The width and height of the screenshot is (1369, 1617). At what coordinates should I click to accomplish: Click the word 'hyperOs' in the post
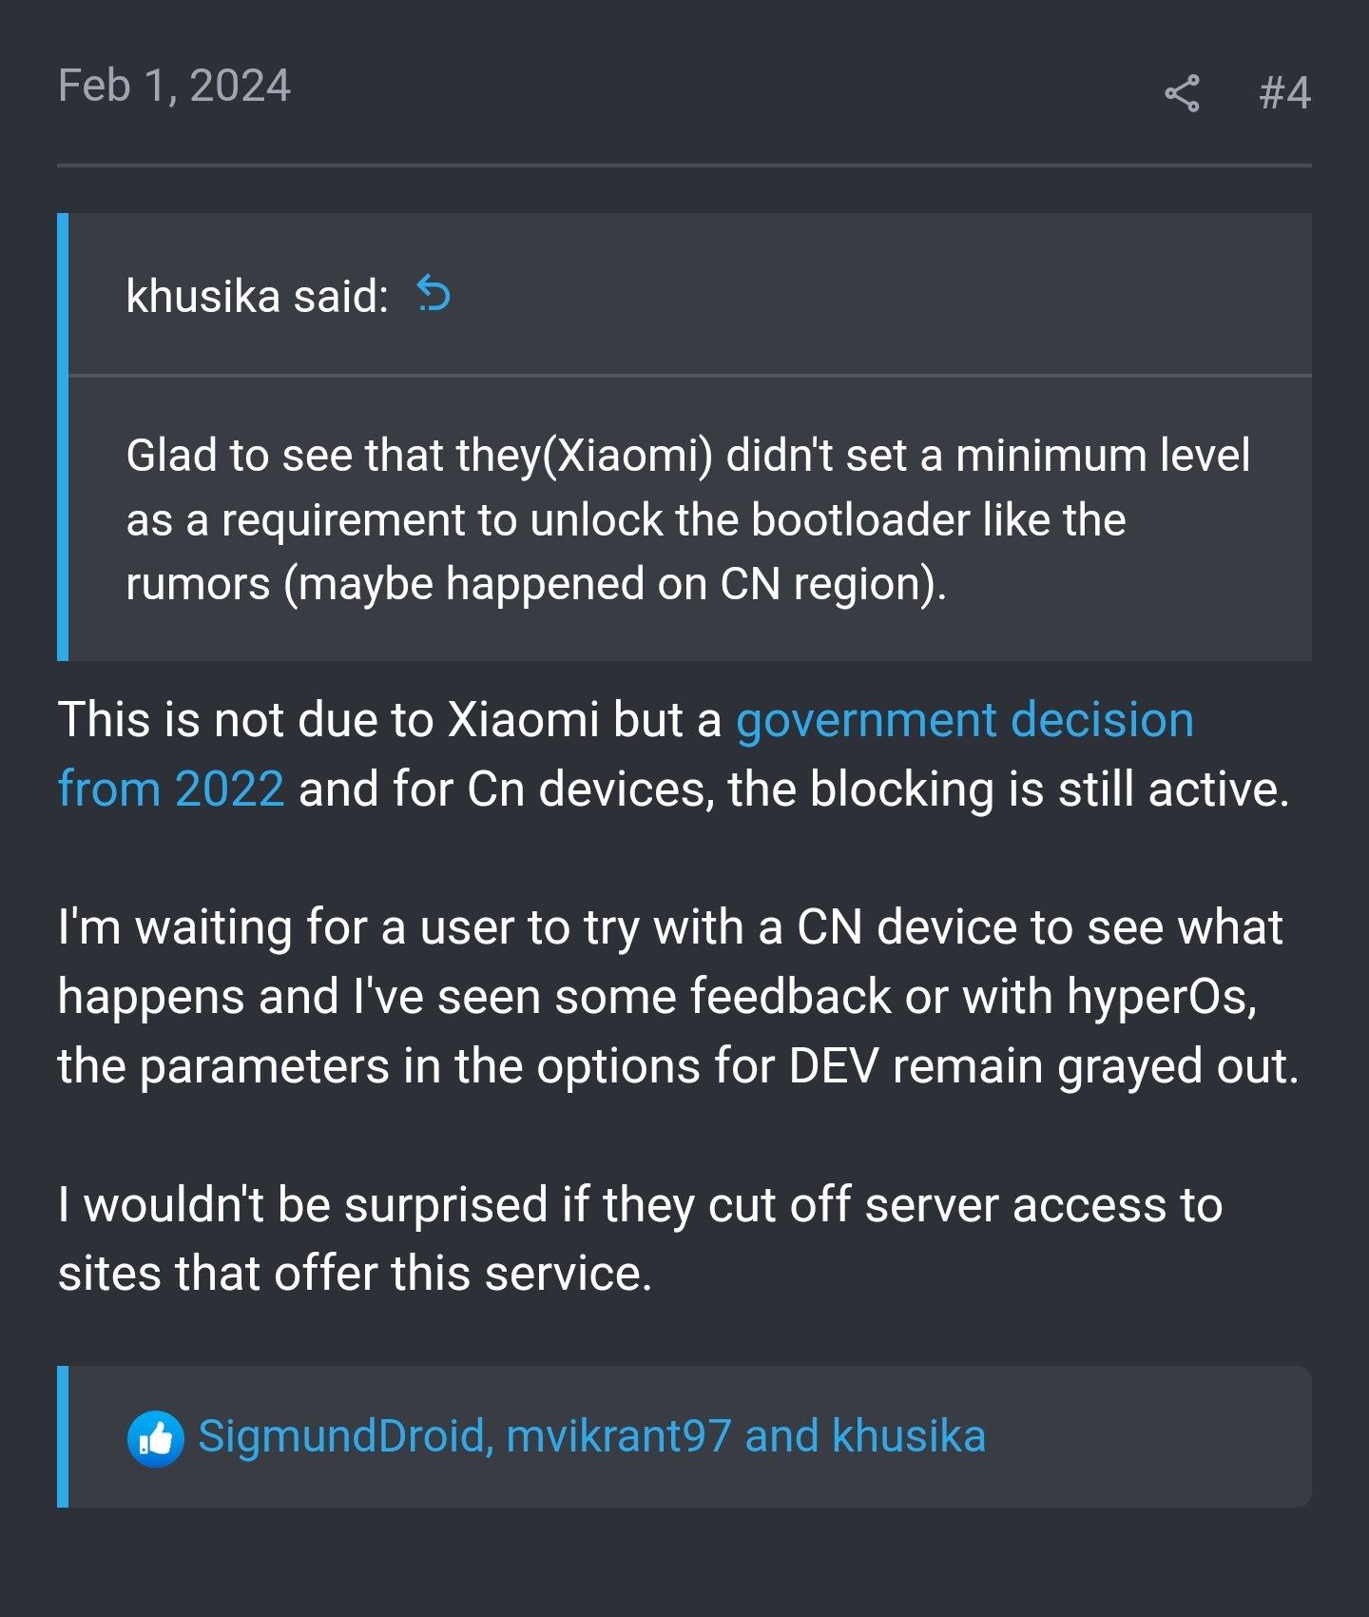point(1161,998)
